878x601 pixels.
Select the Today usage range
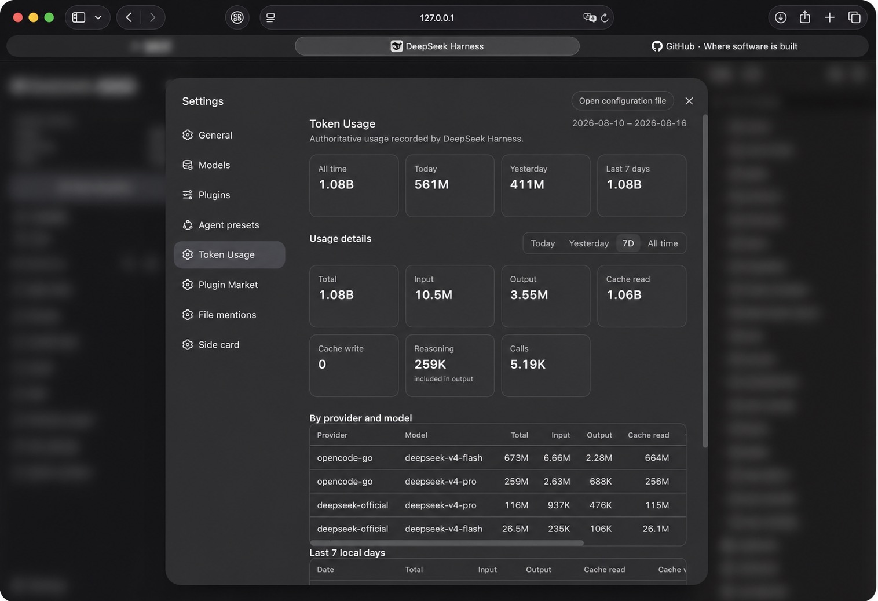coord(543,243)
